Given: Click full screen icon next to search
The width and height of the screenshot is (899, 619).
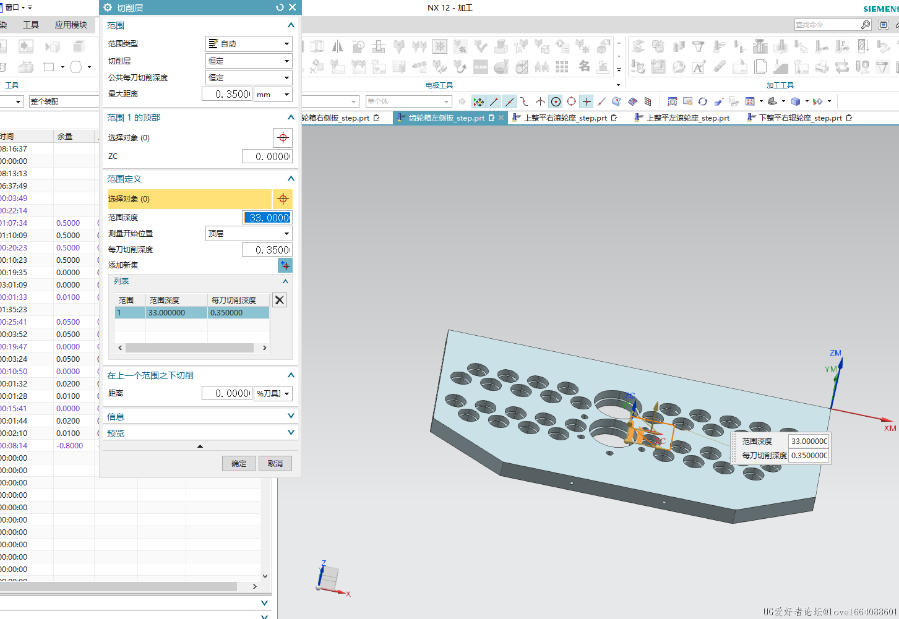Looking at the screenshot, I should 884,25.
